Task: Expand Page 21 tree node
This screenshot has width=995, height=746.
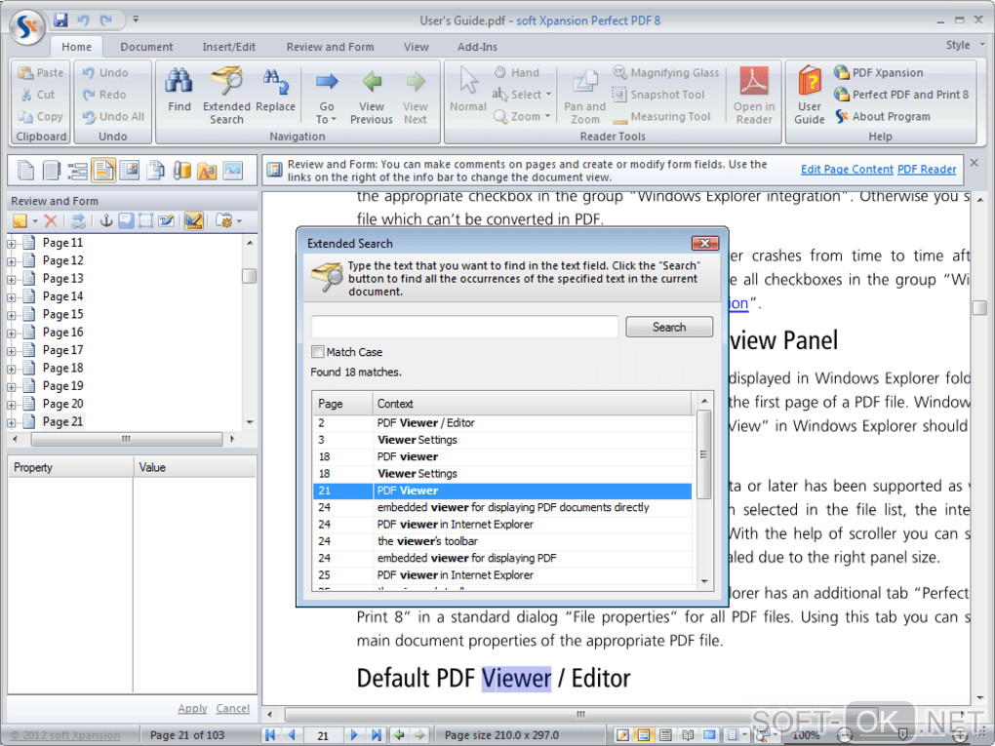Action: click(12, 422)
